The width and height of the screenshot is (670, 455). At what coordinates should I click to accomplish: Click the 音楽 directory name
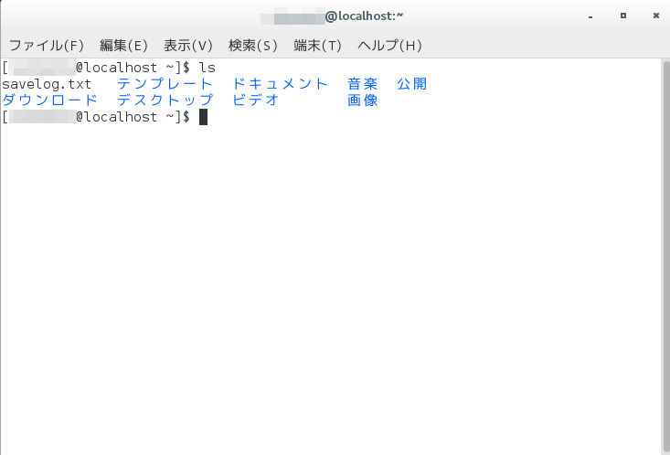tap(362, 84)
